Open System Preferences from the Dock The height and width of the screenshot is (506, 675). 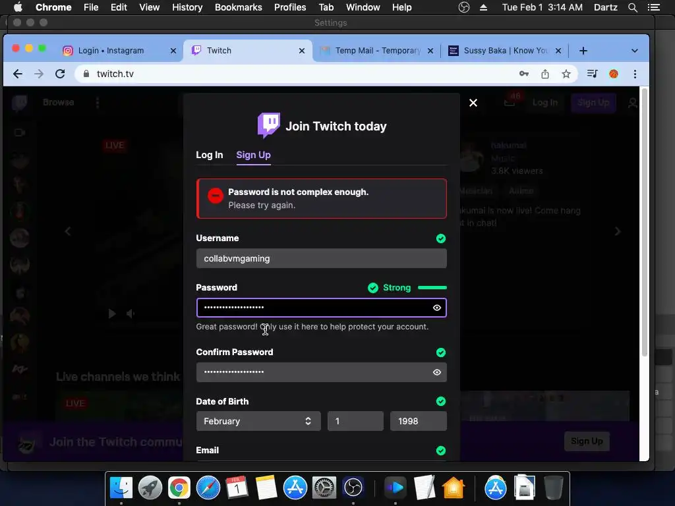(x=324, y=488)
